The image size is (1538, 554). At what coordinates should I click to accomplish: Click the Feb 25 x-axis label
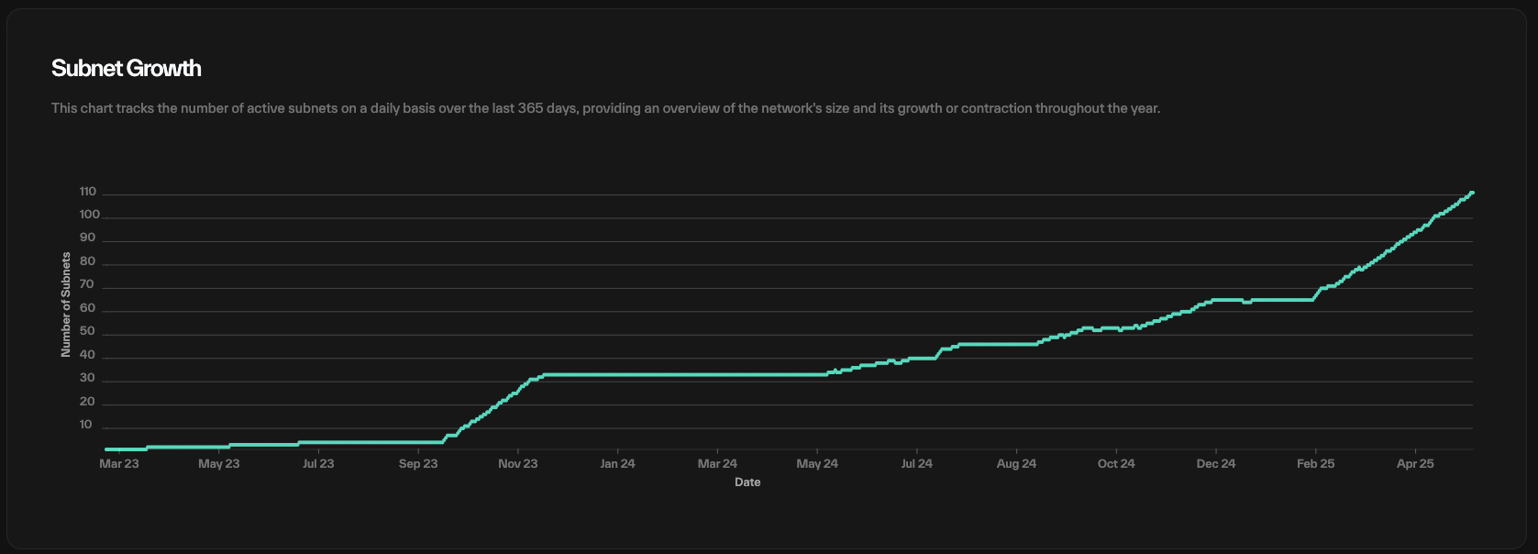1315,464
